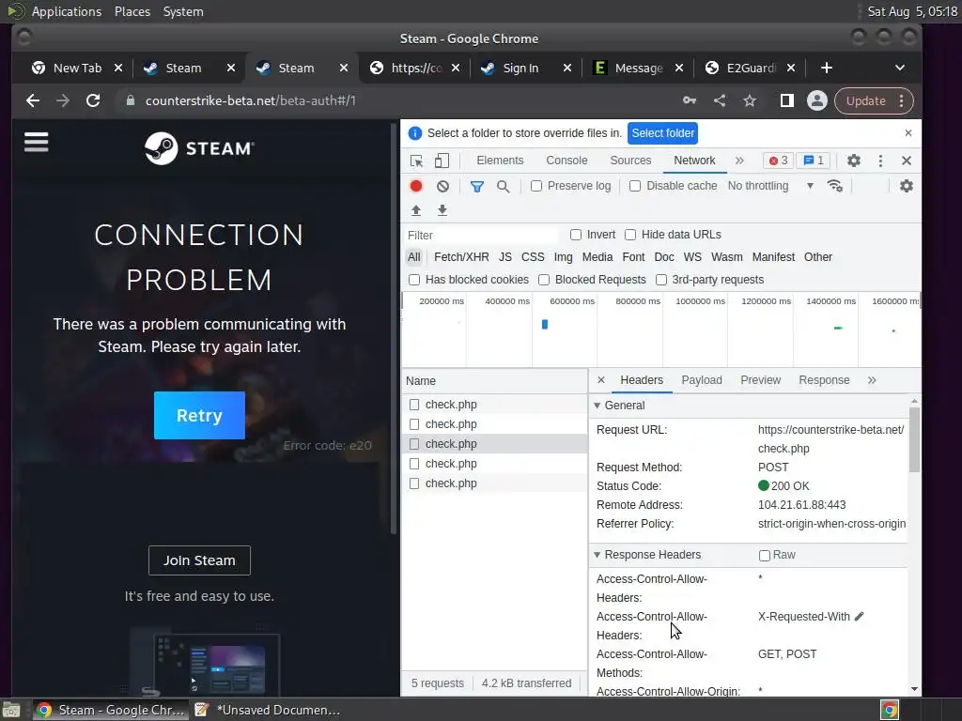
Task: Activate the DevTools inspect element picker
Action: point(416,161)
